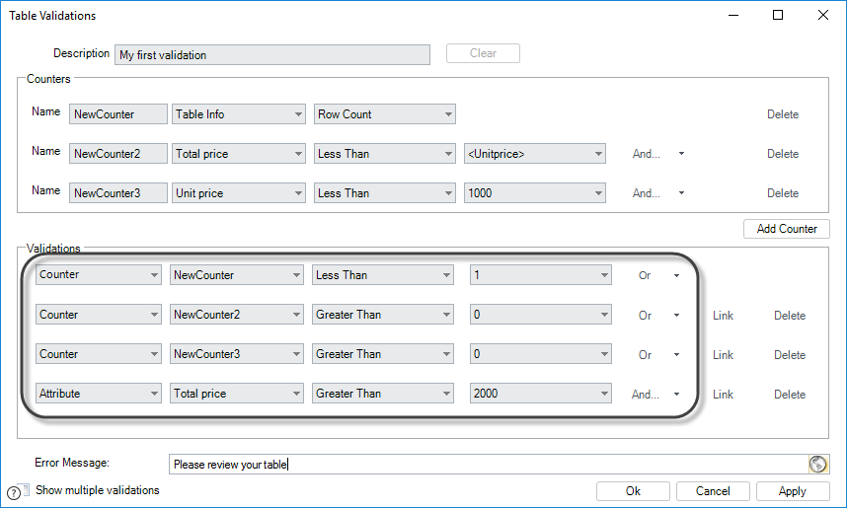Open NewCounter3 selection dropdown in validations
847x508 pixels.
[237, 353]
